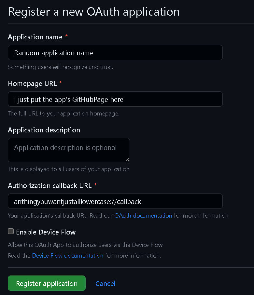
Task: Click the description textarea resize handle
Action: (x=127, y=160)
